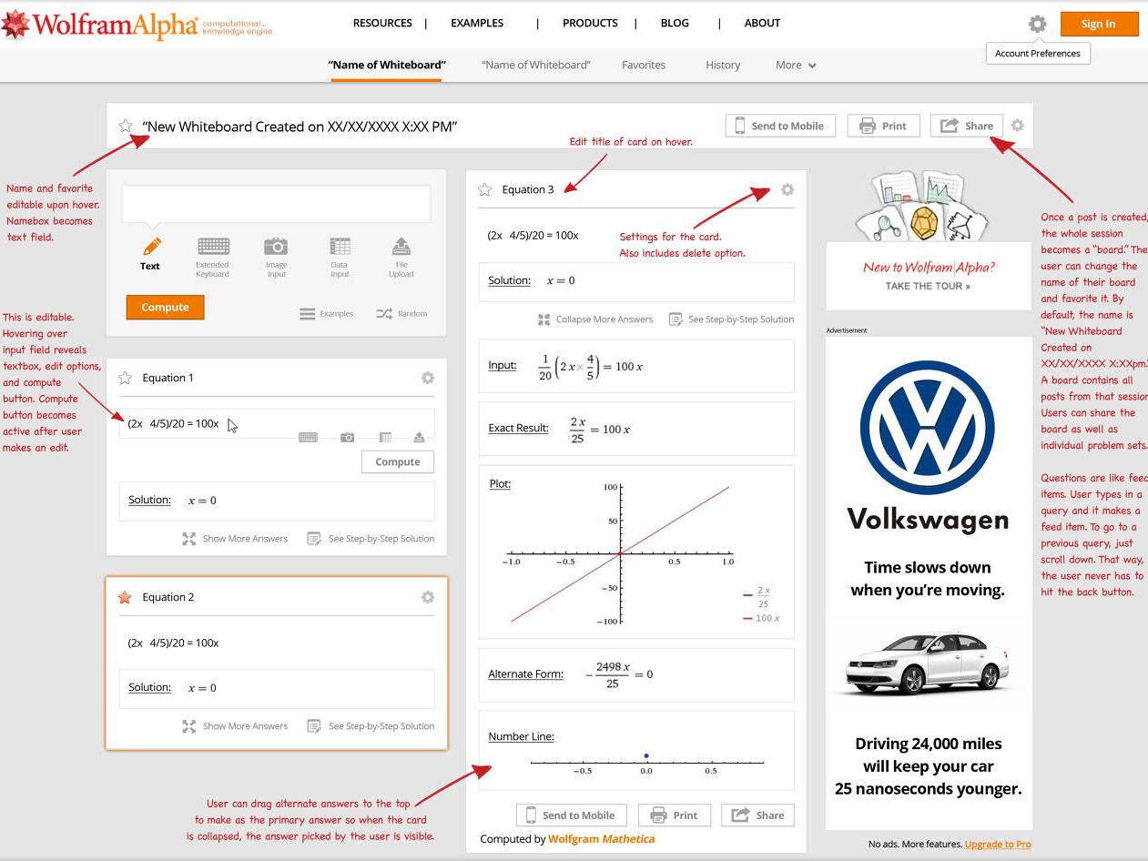Click Upgrade to Pro link
Screen dimensions: 1148x861
coord(998,844)
